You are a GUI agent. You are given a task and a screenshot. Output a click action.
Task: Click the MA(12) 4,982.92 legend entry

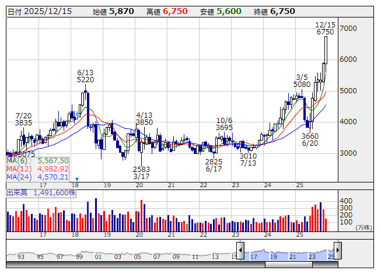(x=38, y=169)
